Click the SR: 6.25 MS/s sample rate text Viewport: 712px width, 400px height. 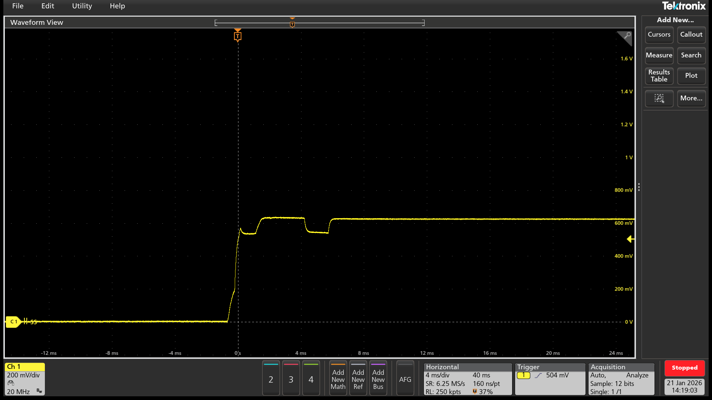pos(445,384)
